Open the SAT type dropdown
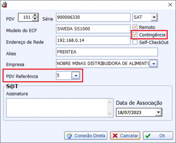 point(154,17)
